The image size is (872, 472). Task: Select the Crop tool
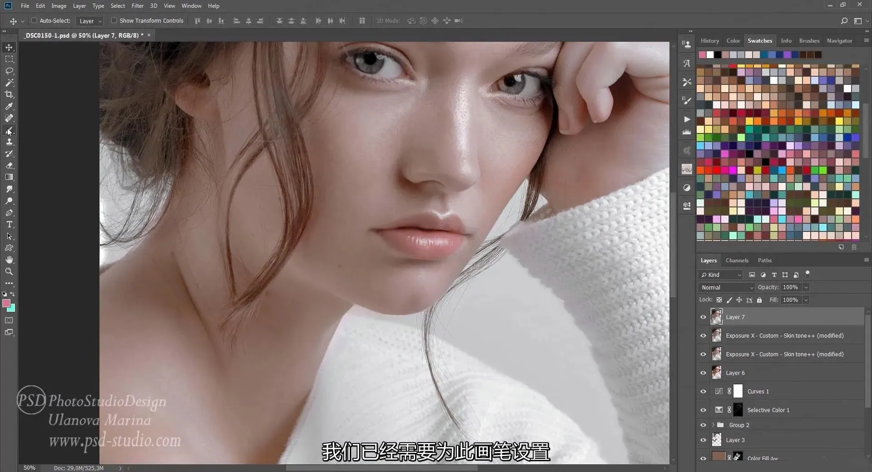[x=9, y=94]
